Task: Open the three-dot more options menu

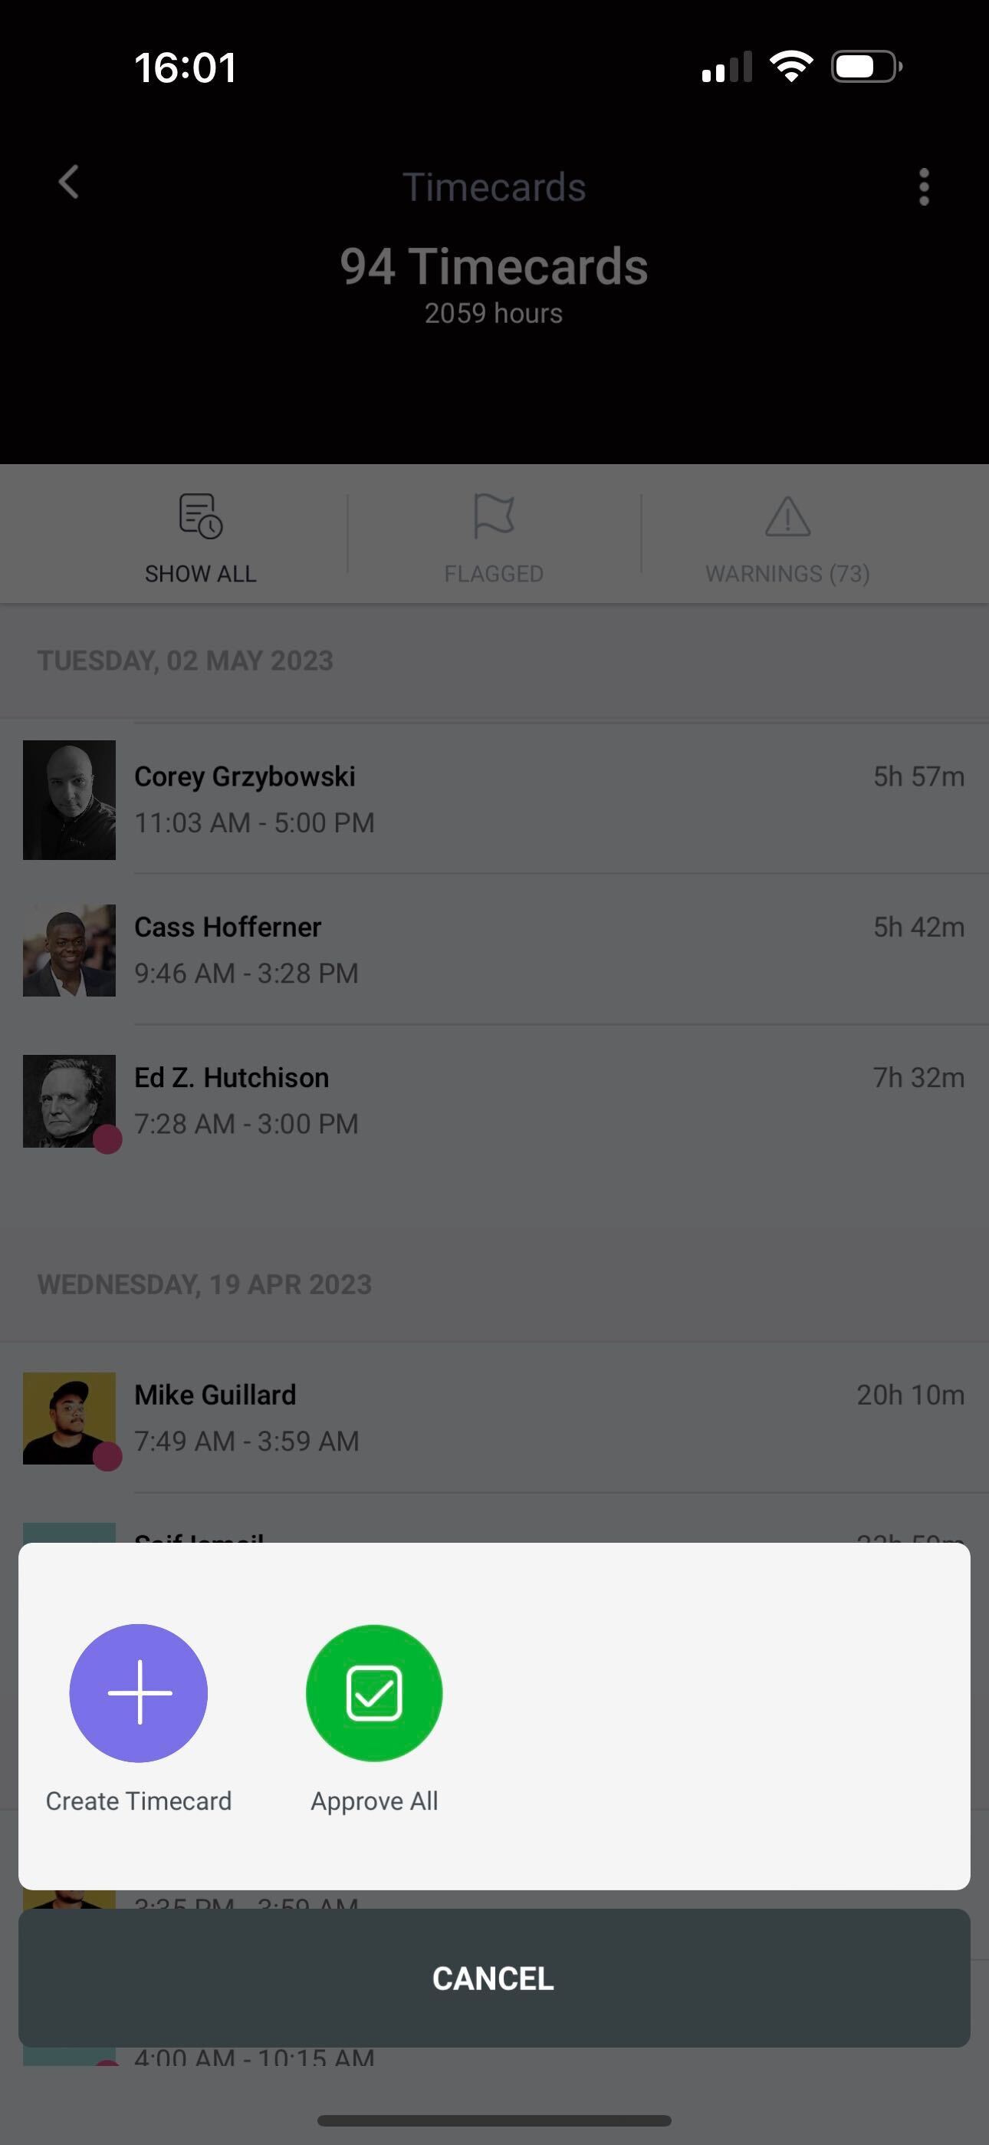Action: pos(923,186)
